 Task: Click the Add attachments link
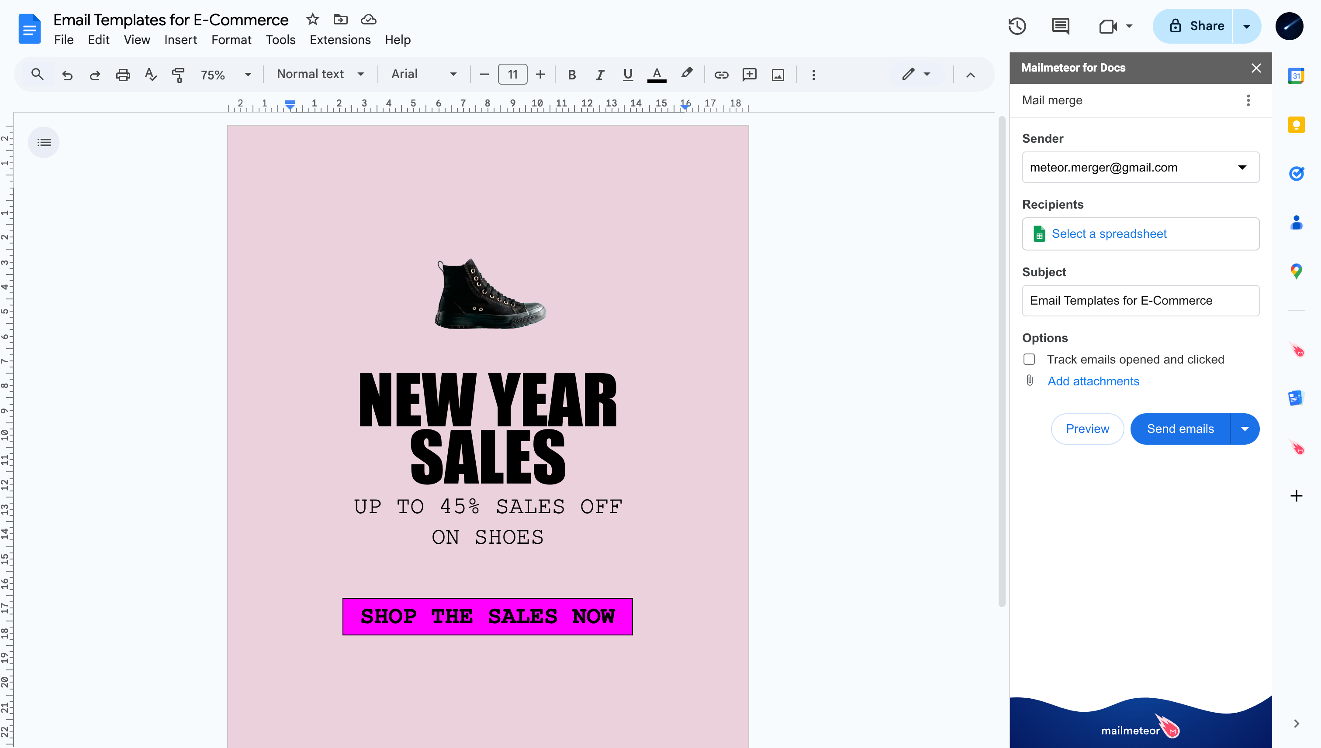pyautogui.click(x=1093, y=381)
